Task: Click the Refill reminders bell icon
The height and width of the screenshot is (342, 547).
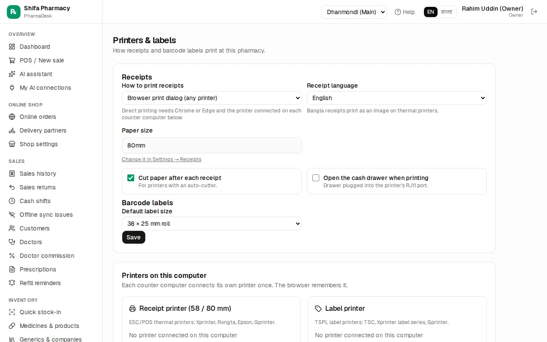Action: click(x=12, y=283)
